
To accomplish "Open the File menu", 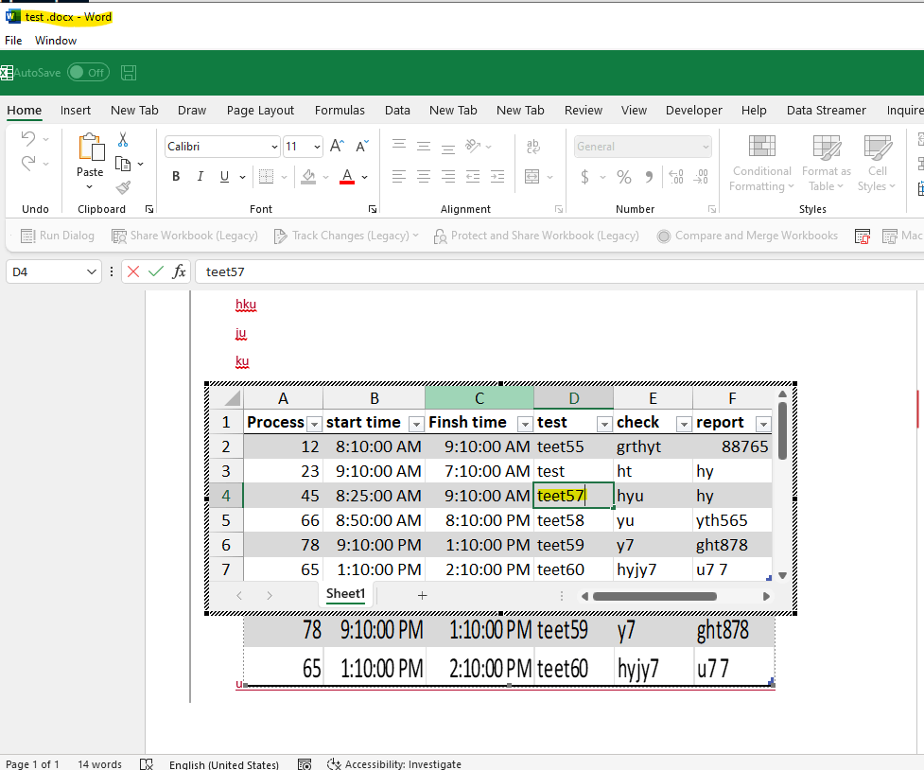I will (x=13, y=41).
